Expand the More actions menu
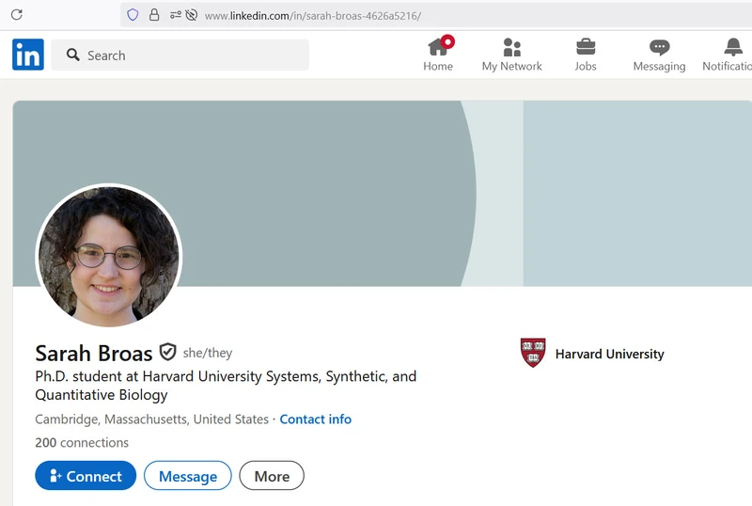752x506 pixels. click(272, 476)
